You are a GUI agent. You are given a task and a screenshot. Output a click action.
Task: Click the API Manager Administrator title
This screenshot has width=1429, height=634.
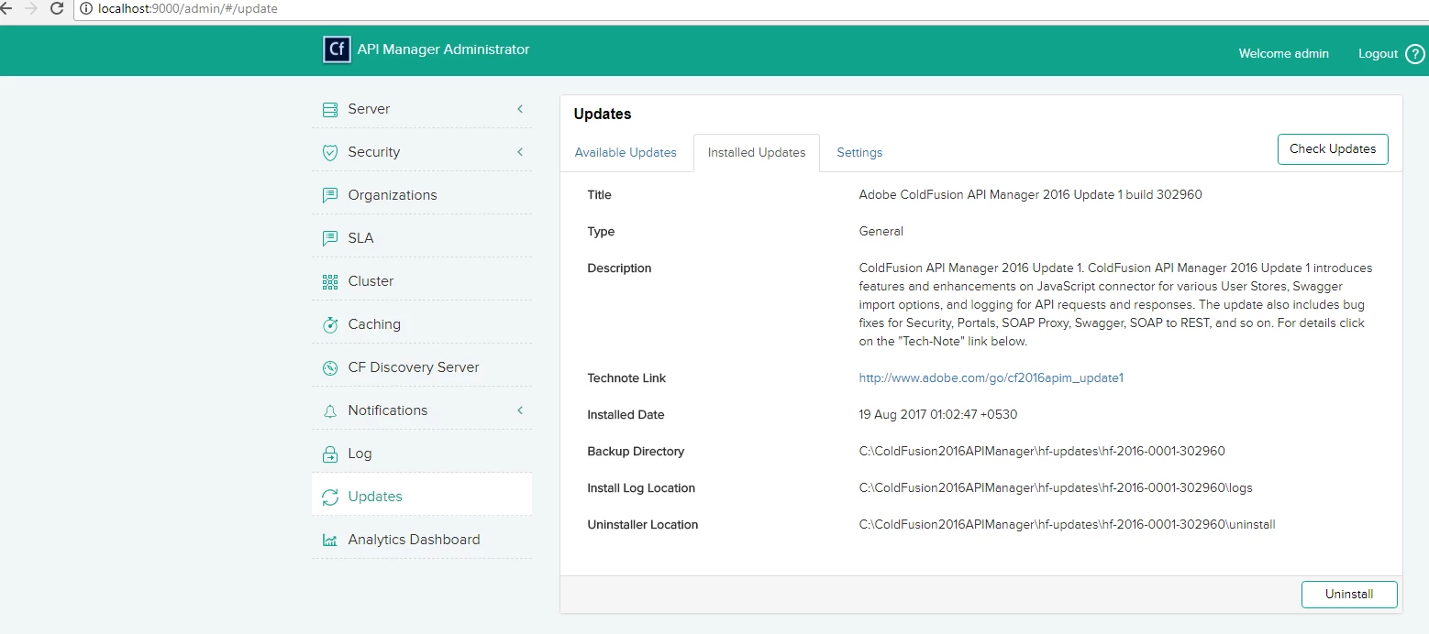click(444, 49)
